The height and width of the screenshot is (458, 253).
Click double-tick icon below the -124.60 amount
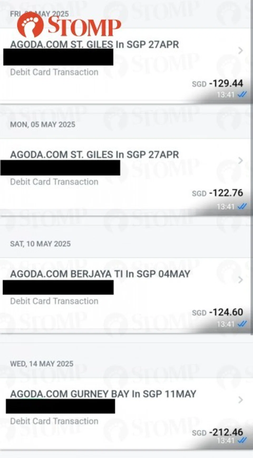(242, 324)
